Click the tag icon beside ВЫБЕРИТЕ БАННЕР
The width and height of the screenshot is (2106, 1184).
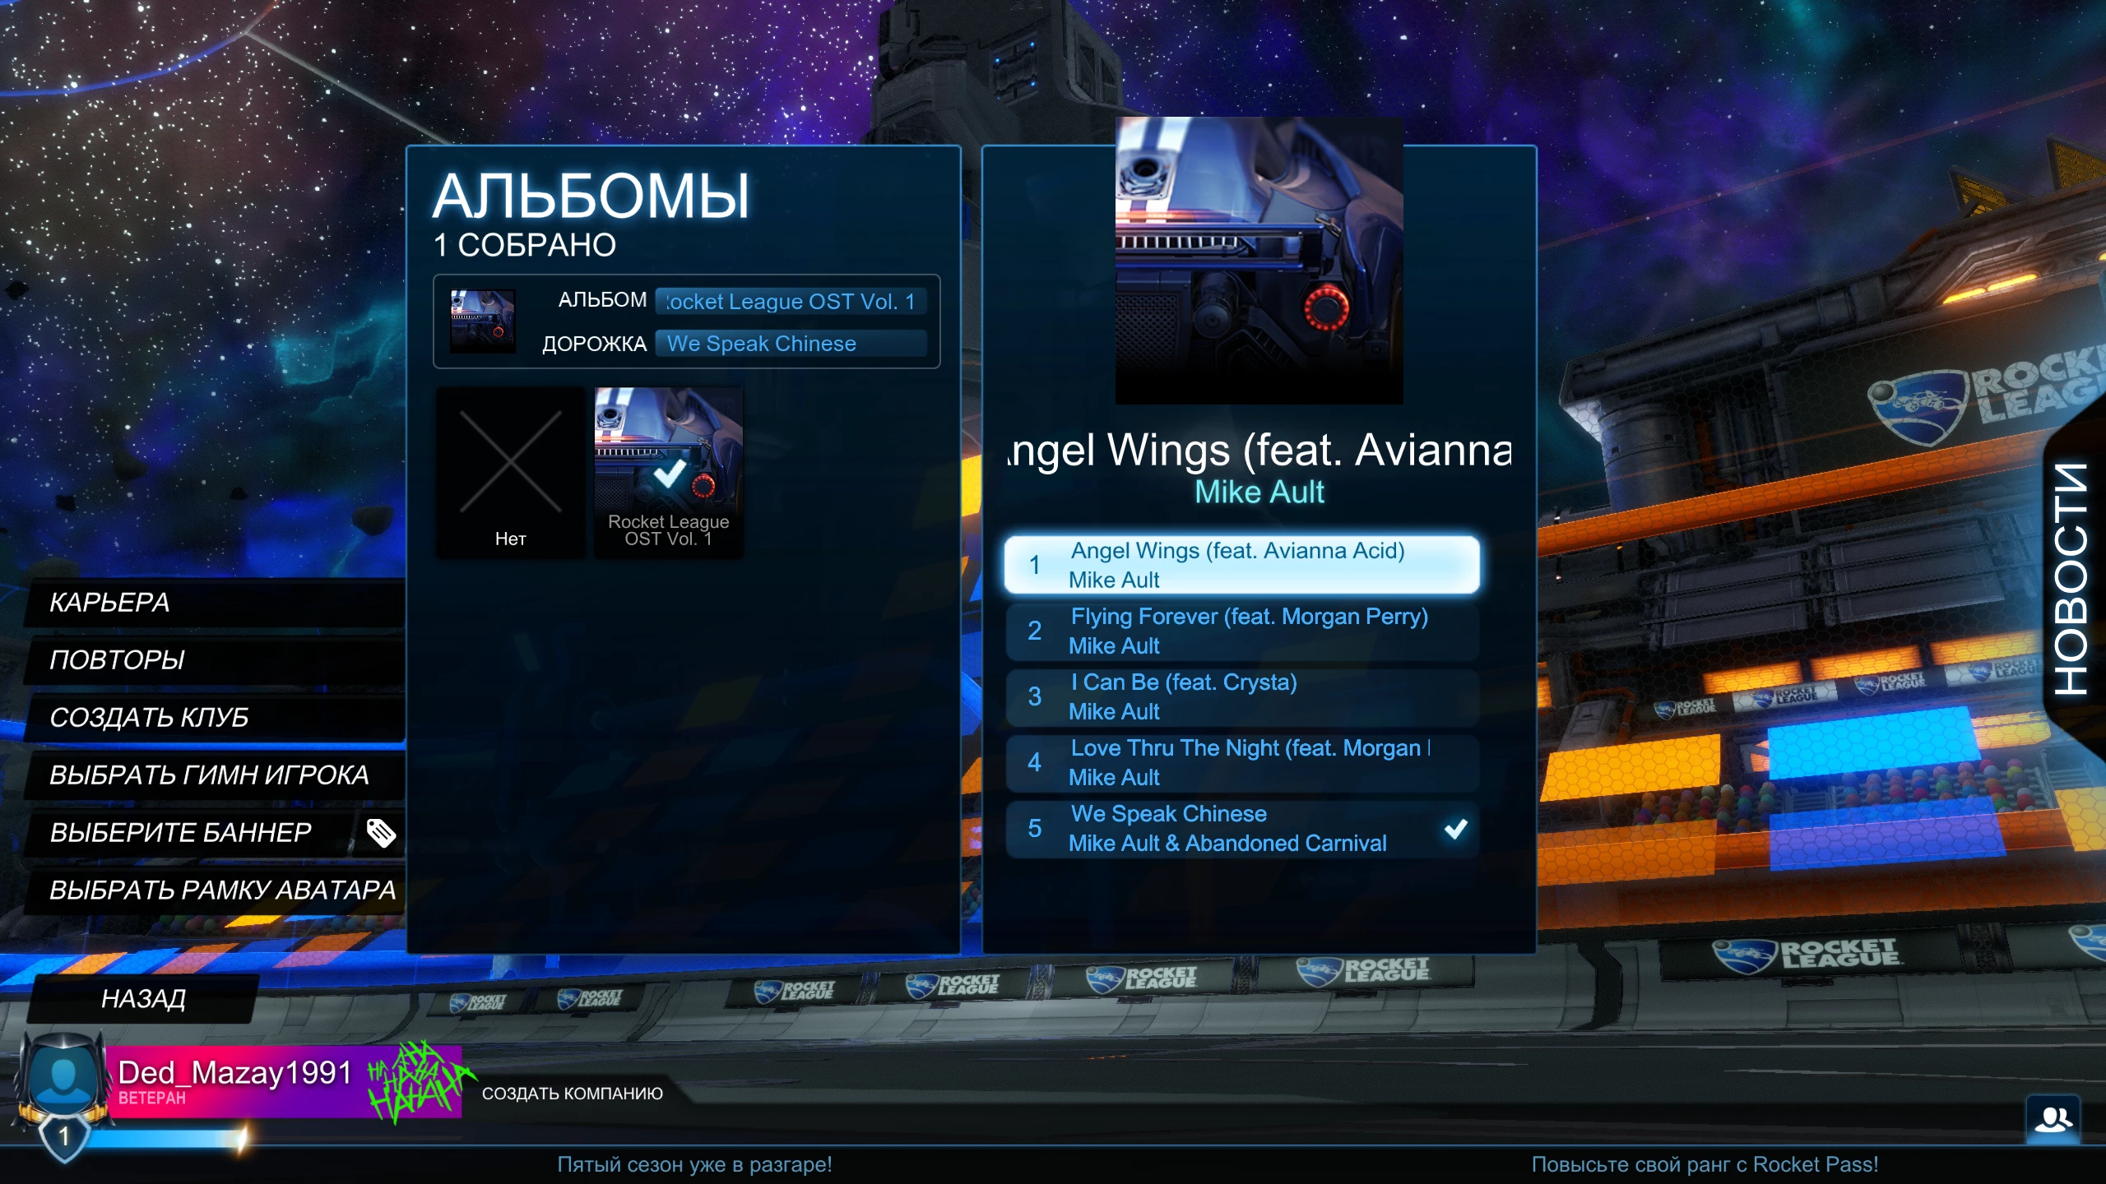pyautogui.click(x=381, y=833)
